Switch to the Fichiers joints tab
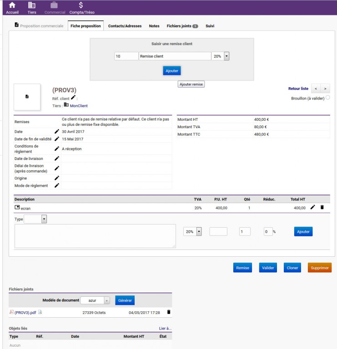Viewport: 337px width, 349px height. (182, 26)
